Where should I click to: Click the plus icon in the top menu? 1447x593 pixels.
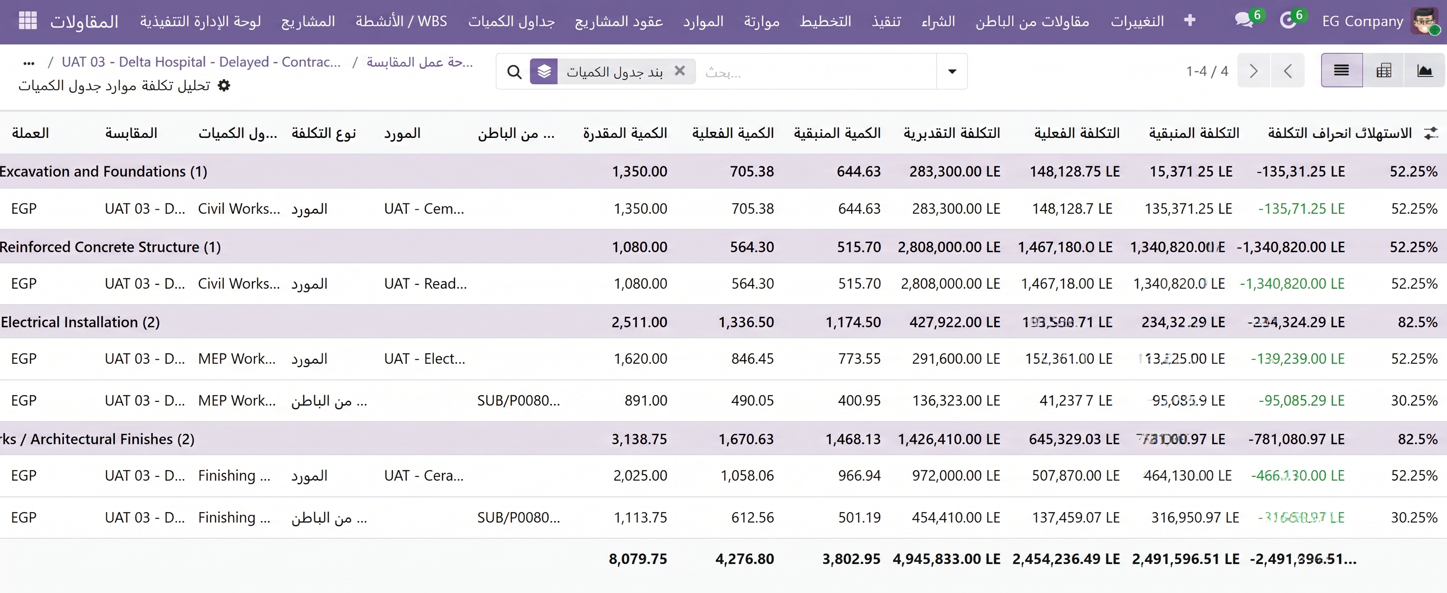tap(1189, 21)
